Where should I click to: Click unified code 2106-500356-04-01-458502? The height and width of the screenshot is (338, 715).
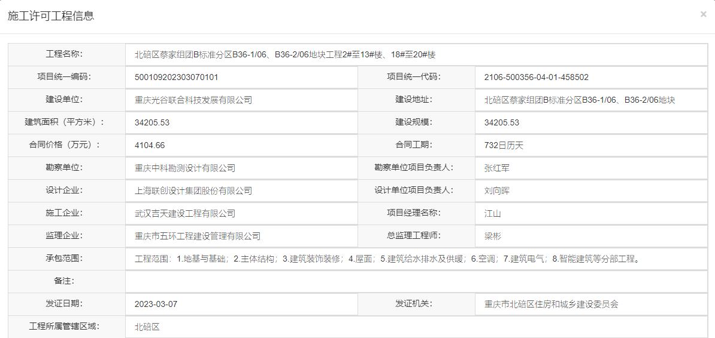point(537,78)
